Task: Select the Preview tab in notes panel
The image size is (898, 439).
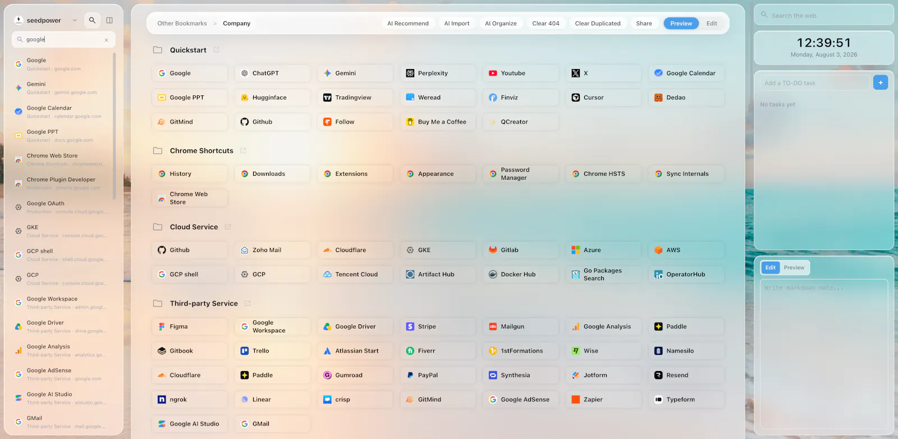Action: click(x=794, y=268)
